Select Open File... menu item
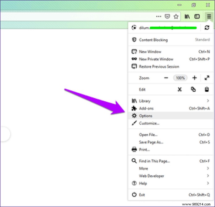 (x=171, y=135)
